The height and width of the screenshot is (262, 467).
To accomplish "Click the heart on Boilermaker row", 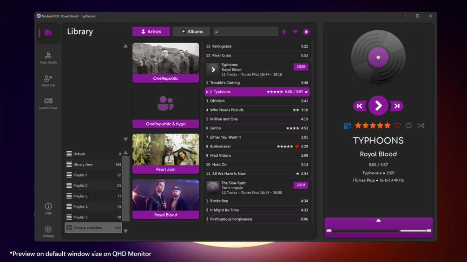I will [x=296, y=147].
